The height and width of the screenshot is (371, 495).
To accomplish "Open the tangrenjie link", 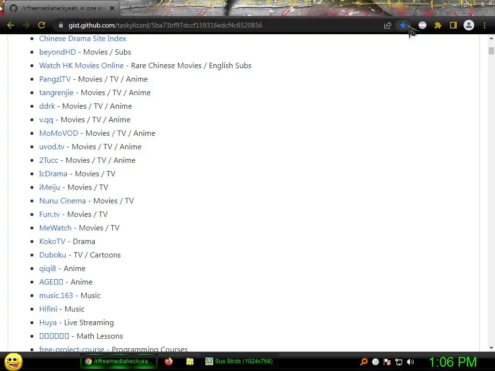I will tap(56, 93).
